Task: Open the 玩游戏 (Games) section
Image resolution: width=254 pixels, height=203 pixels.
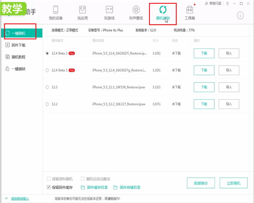Action: pyautogui.click(x=109, y=13)
